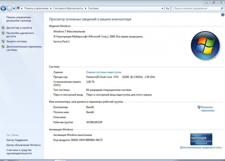Click the Service Pack 1 text

point(61,41)
